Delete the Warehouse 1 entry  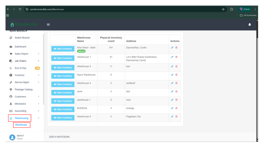[x=176, y=57]
